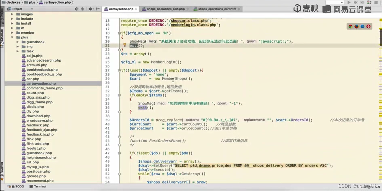Image resolution: width=382 pixels, height=191 pixels.
Task: Click line number 39 in gutter
Action: (107, 120)
